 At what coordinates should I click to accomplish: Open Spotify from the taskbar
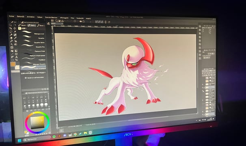[54, 137]
